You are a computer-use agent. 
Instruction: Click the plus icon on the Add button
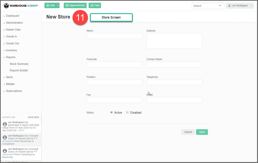48,5
